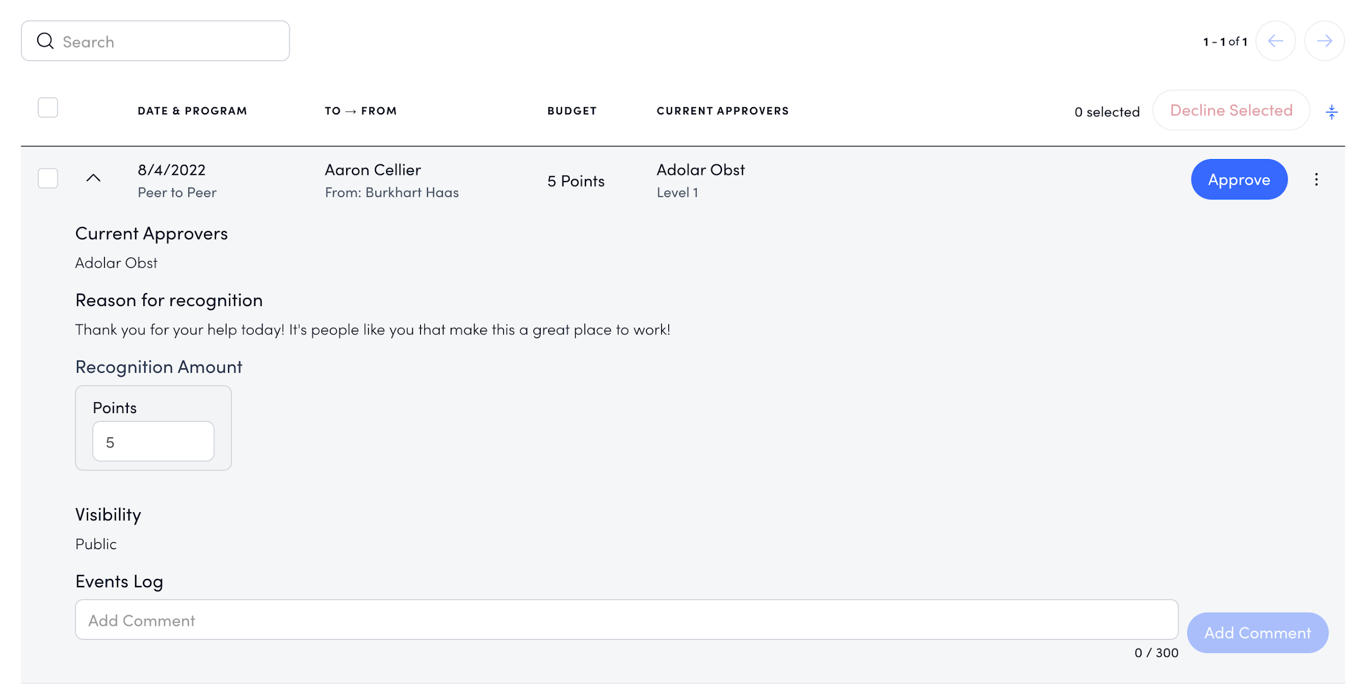Check the select-all checkbox in the header
The height and width of the screenshot is (699, 1367).
48,108
